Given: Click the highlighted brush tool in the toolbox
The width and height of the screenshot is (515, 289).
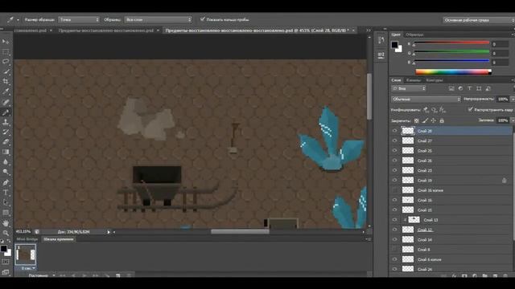Looking at the screenshot, I should click(x=6, y=112).
